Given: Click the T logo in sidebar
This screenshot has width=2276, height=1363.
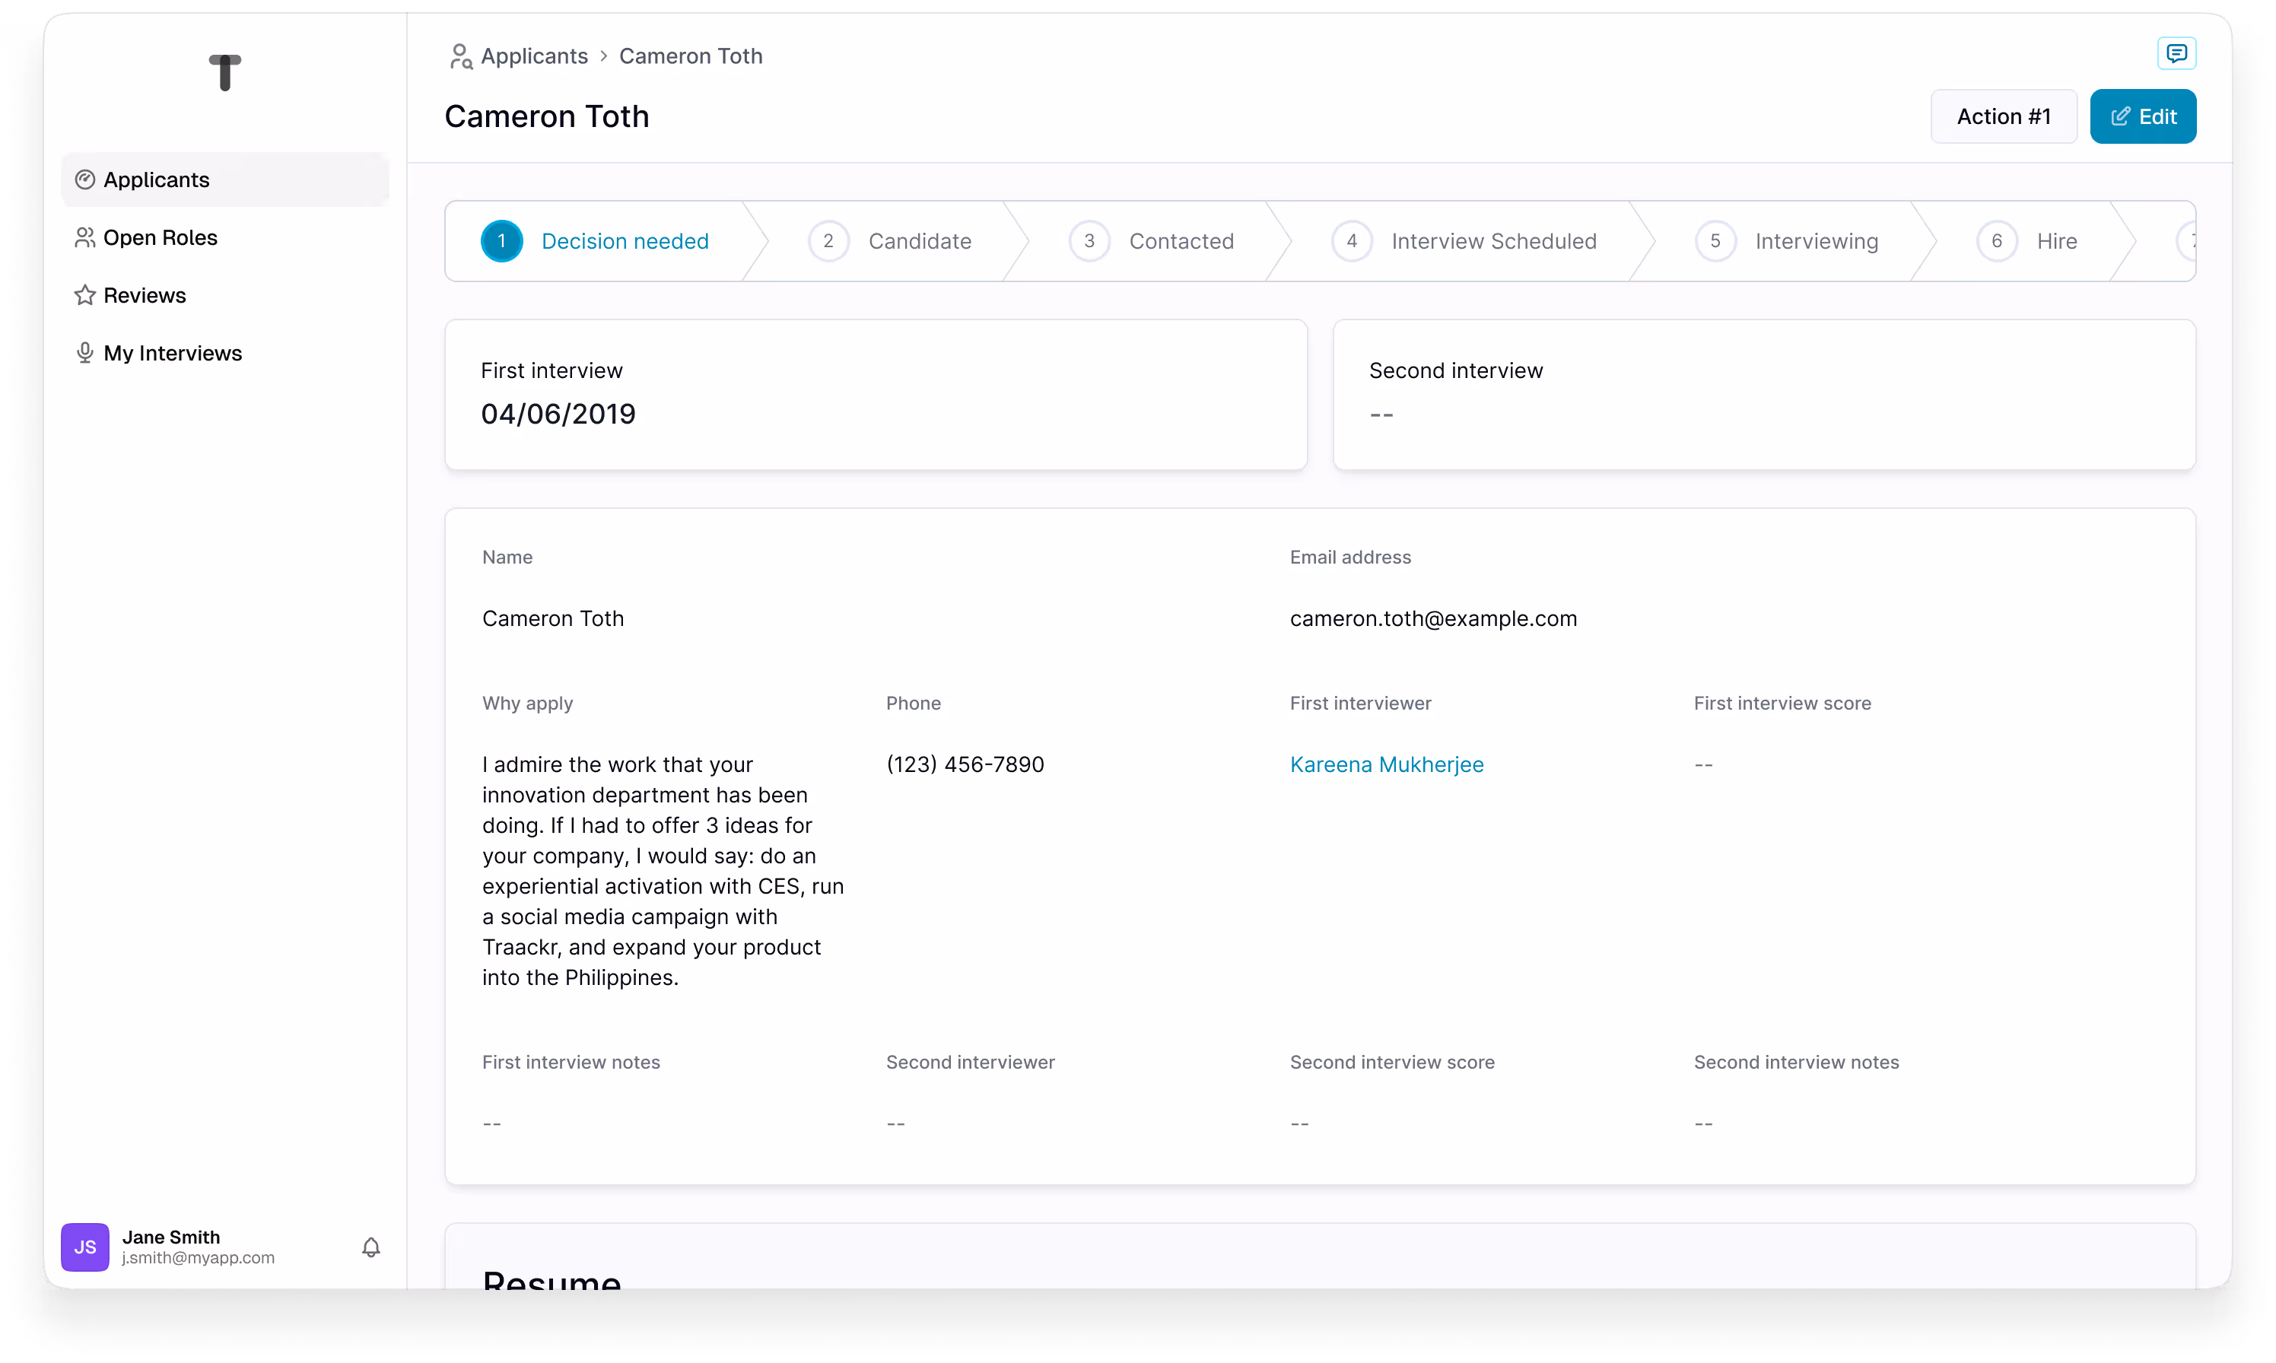Looking at the screenshot, I should click(224, 71).
